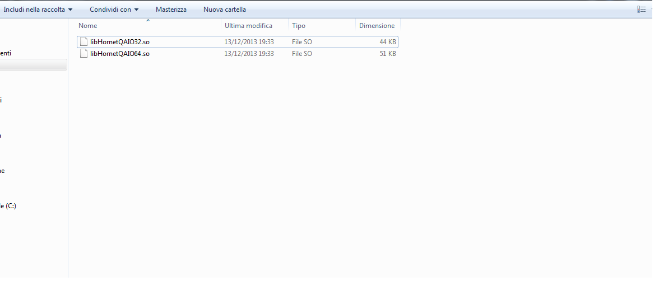
Task: Open the Includi nella raccolta dropdown
Action: 38,10
